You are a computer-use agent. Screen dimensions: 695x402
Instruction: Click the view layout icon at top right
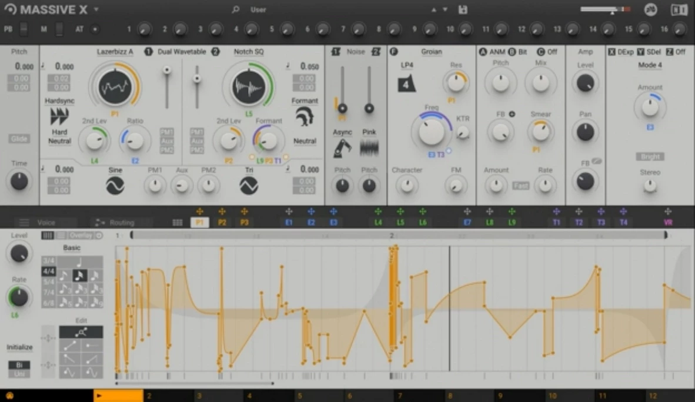(x=679, y=9)
